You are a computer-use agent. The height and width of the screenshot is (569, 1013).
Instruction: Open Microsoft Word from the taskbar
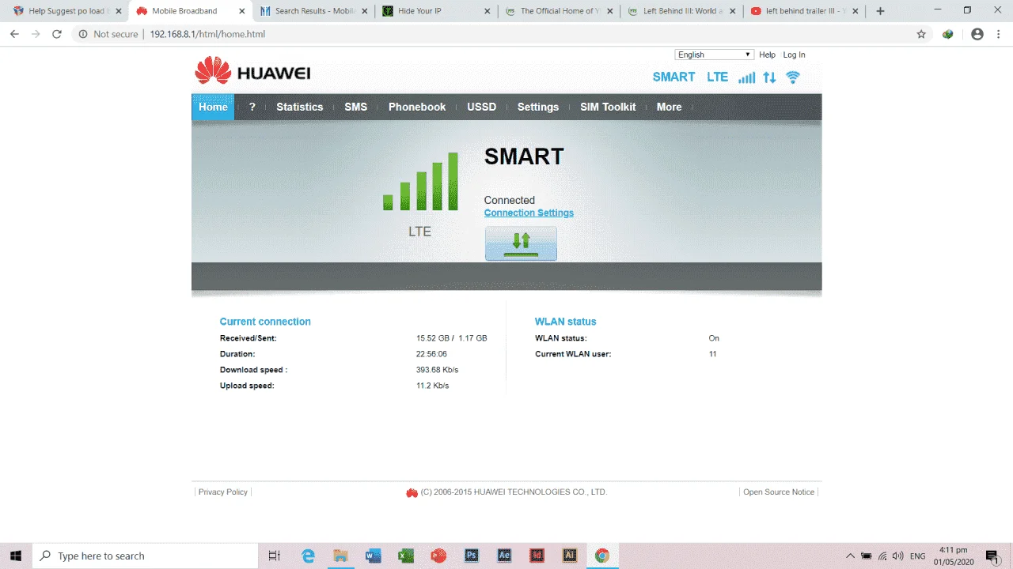[x=374, y=556]
